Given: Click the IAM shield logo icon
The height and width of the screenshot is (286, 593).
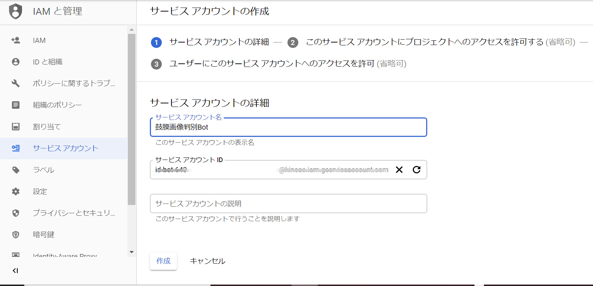Looking at the screenshot, I should 16,11.
